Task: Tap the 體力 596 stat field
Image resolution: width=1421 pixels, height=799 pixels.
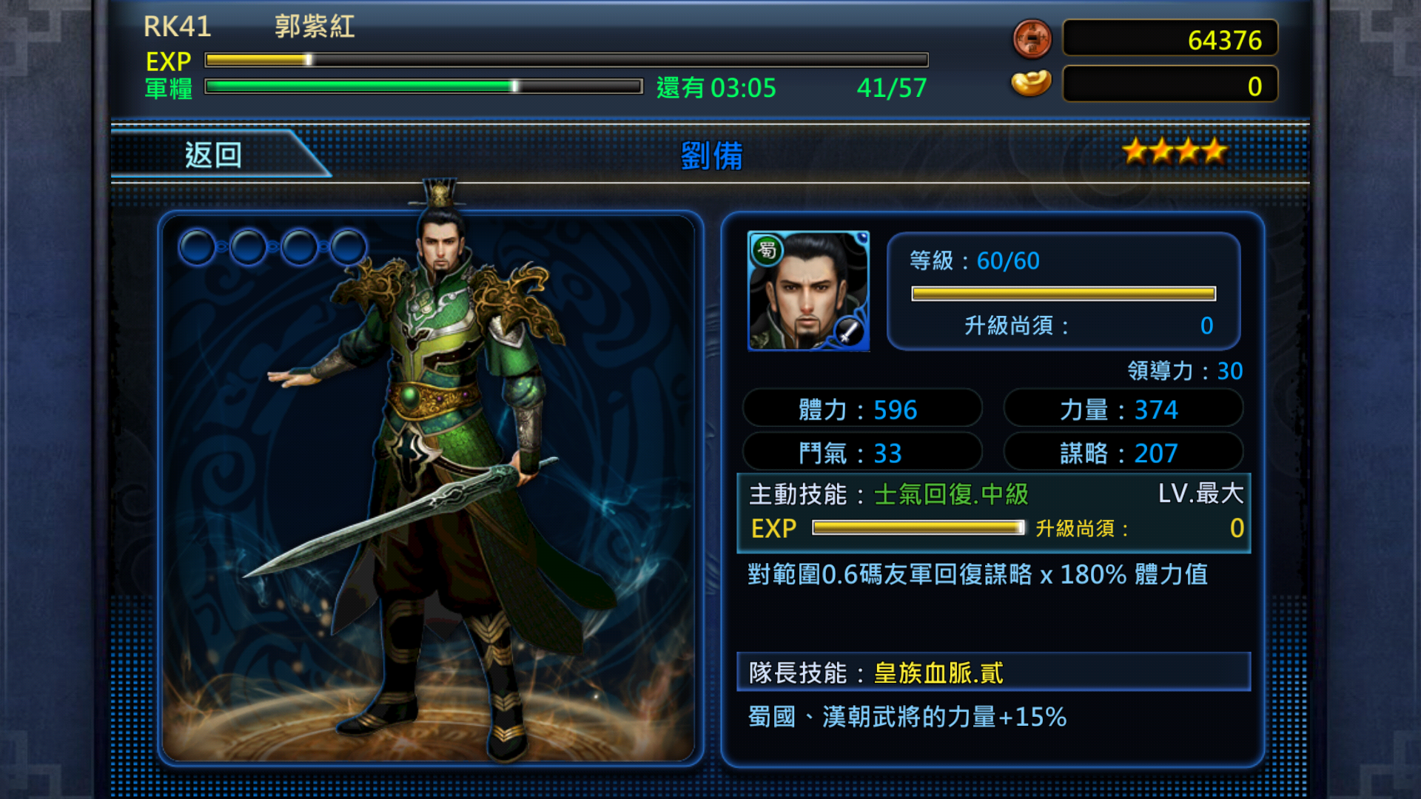Action: point(862,409)
